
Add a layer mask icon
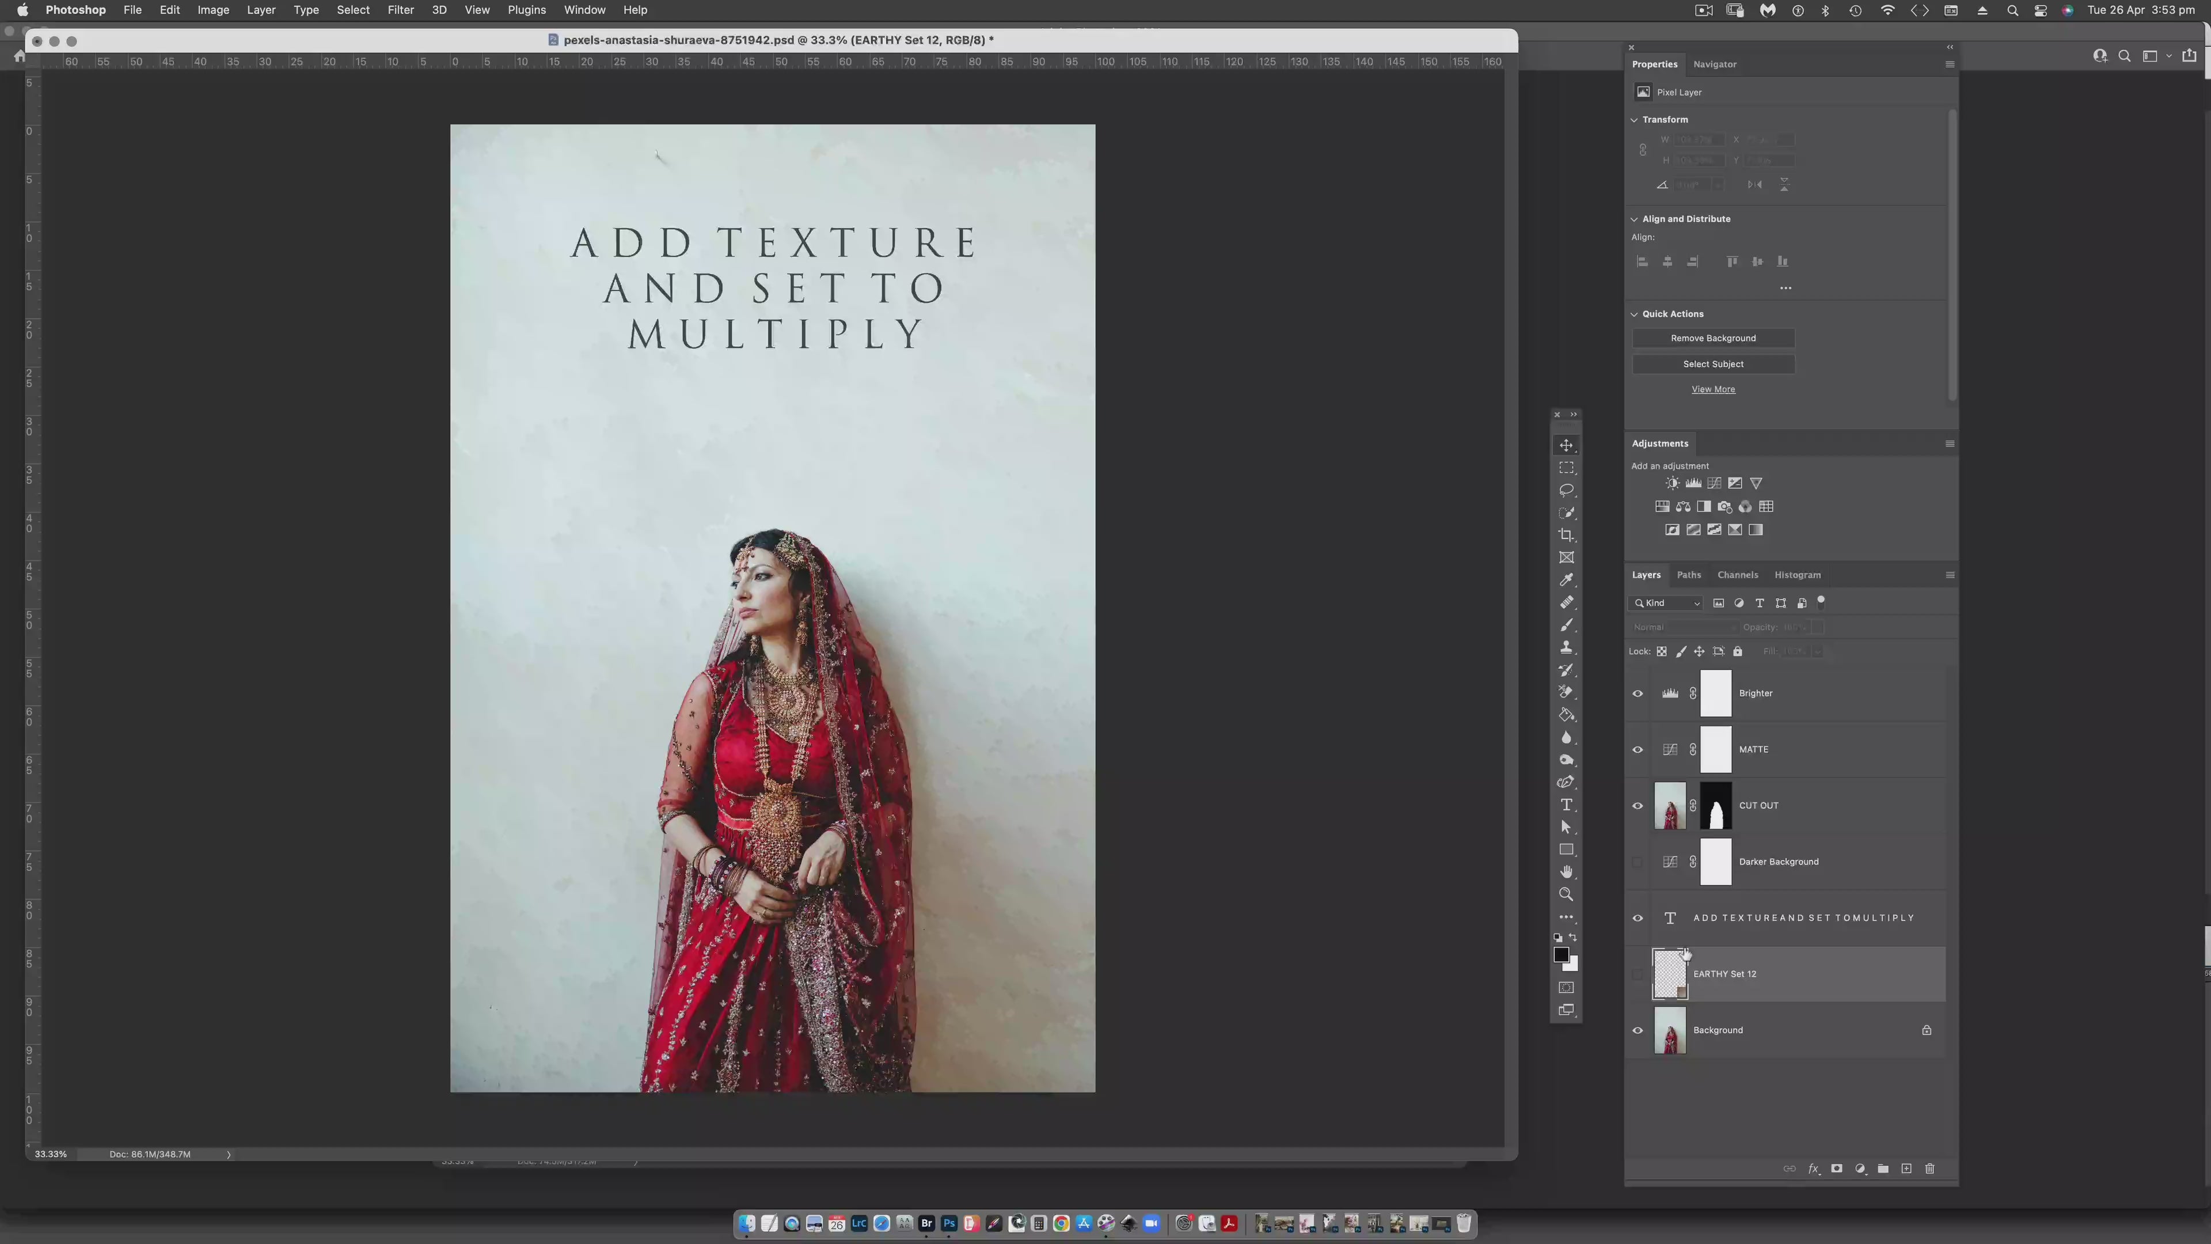point(1837,1169)
